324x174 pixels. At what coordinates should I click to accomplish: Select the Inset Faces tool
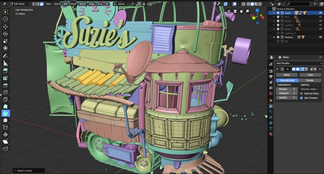(5, 78)
